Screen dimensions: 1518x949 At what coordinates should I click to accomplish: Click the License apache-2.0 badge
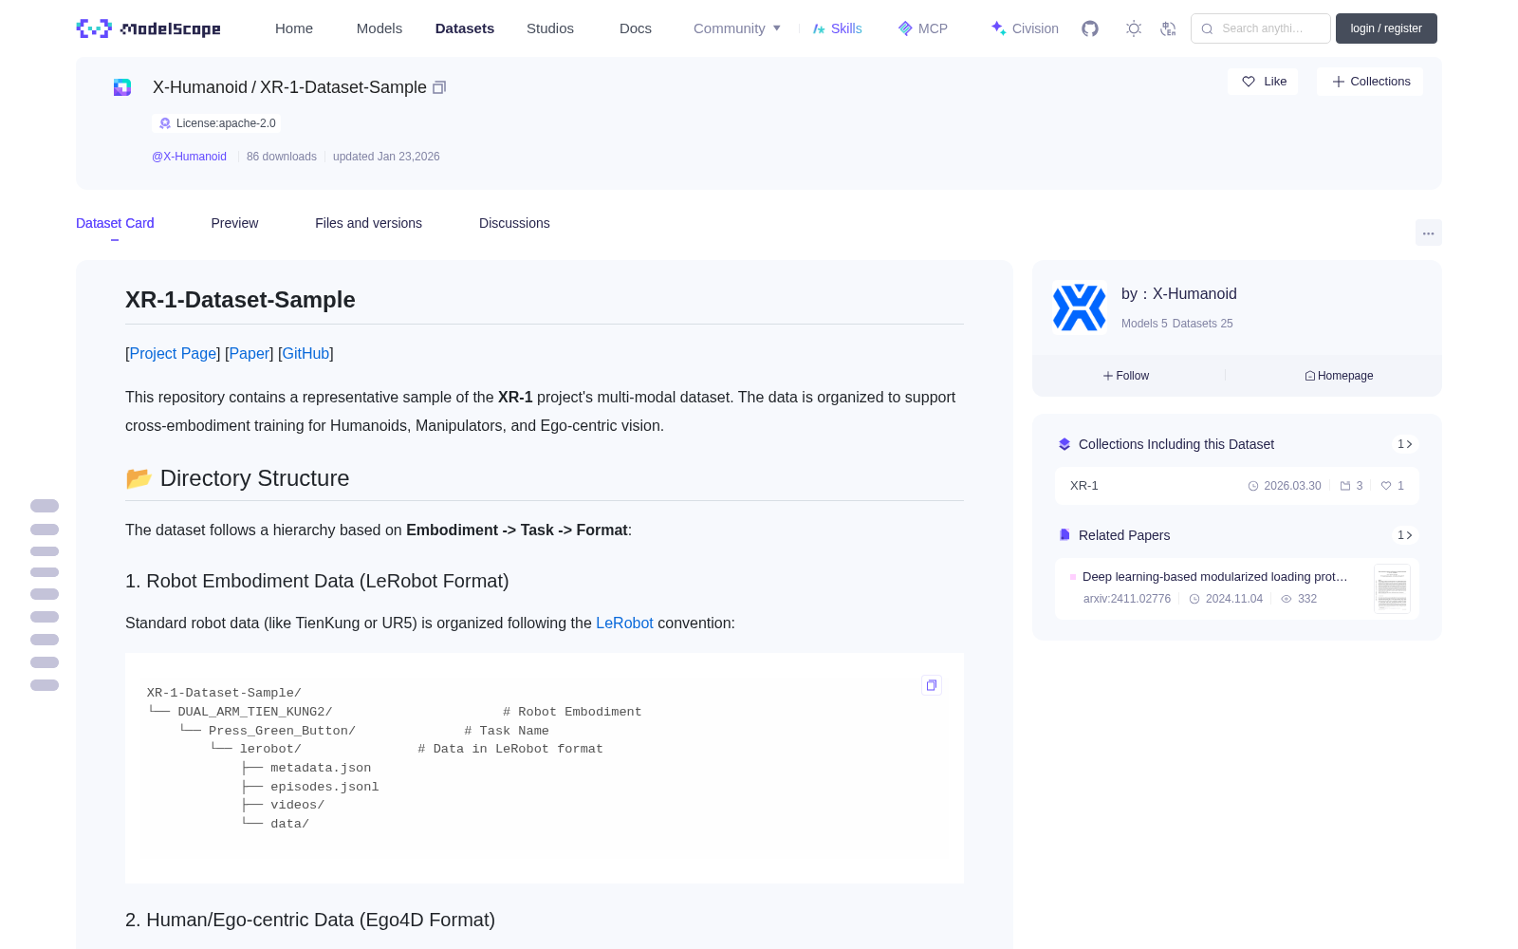(216, 123)
